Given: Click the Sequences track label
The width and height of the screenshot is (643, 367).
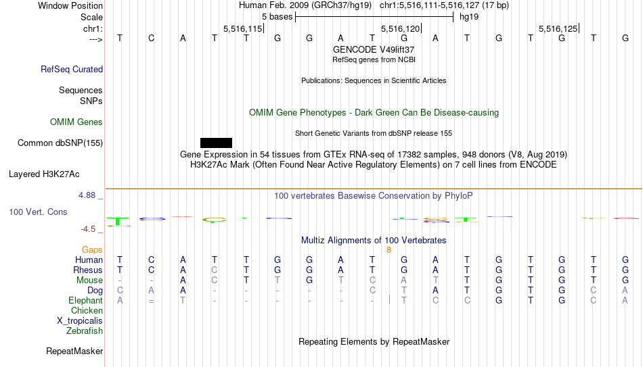Looking at the screenshot, I should pos(81,90).
